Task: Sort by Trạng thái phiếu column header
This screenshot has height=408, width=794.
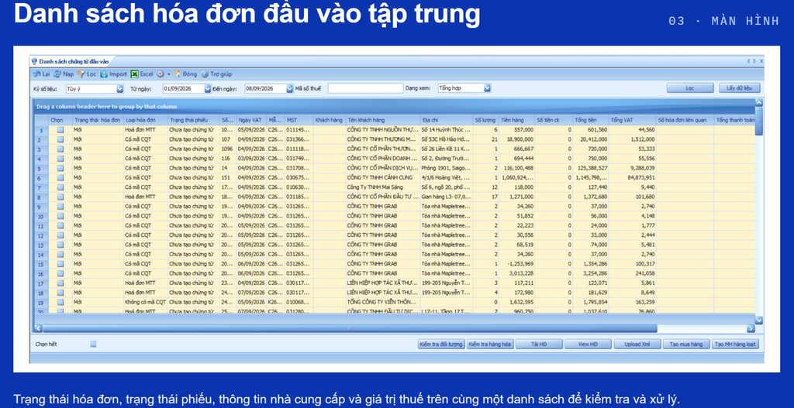Action: pos(194,120)
